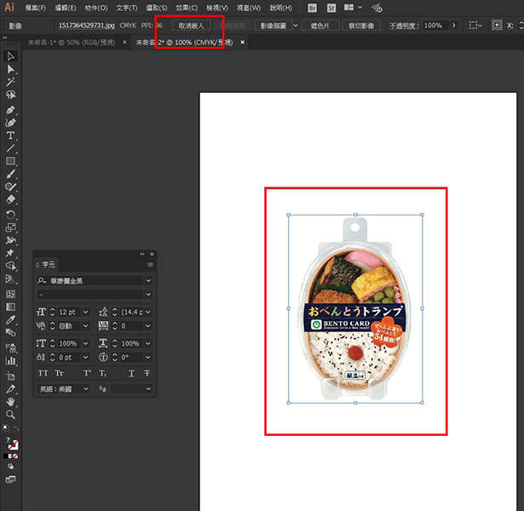
Task: Activate the Shape Builder tool
Action: tap(11, 266)
